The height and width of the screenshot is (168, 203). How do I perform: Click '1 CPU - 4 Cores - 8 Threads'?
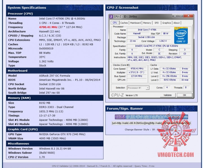[x=57, y=23]
